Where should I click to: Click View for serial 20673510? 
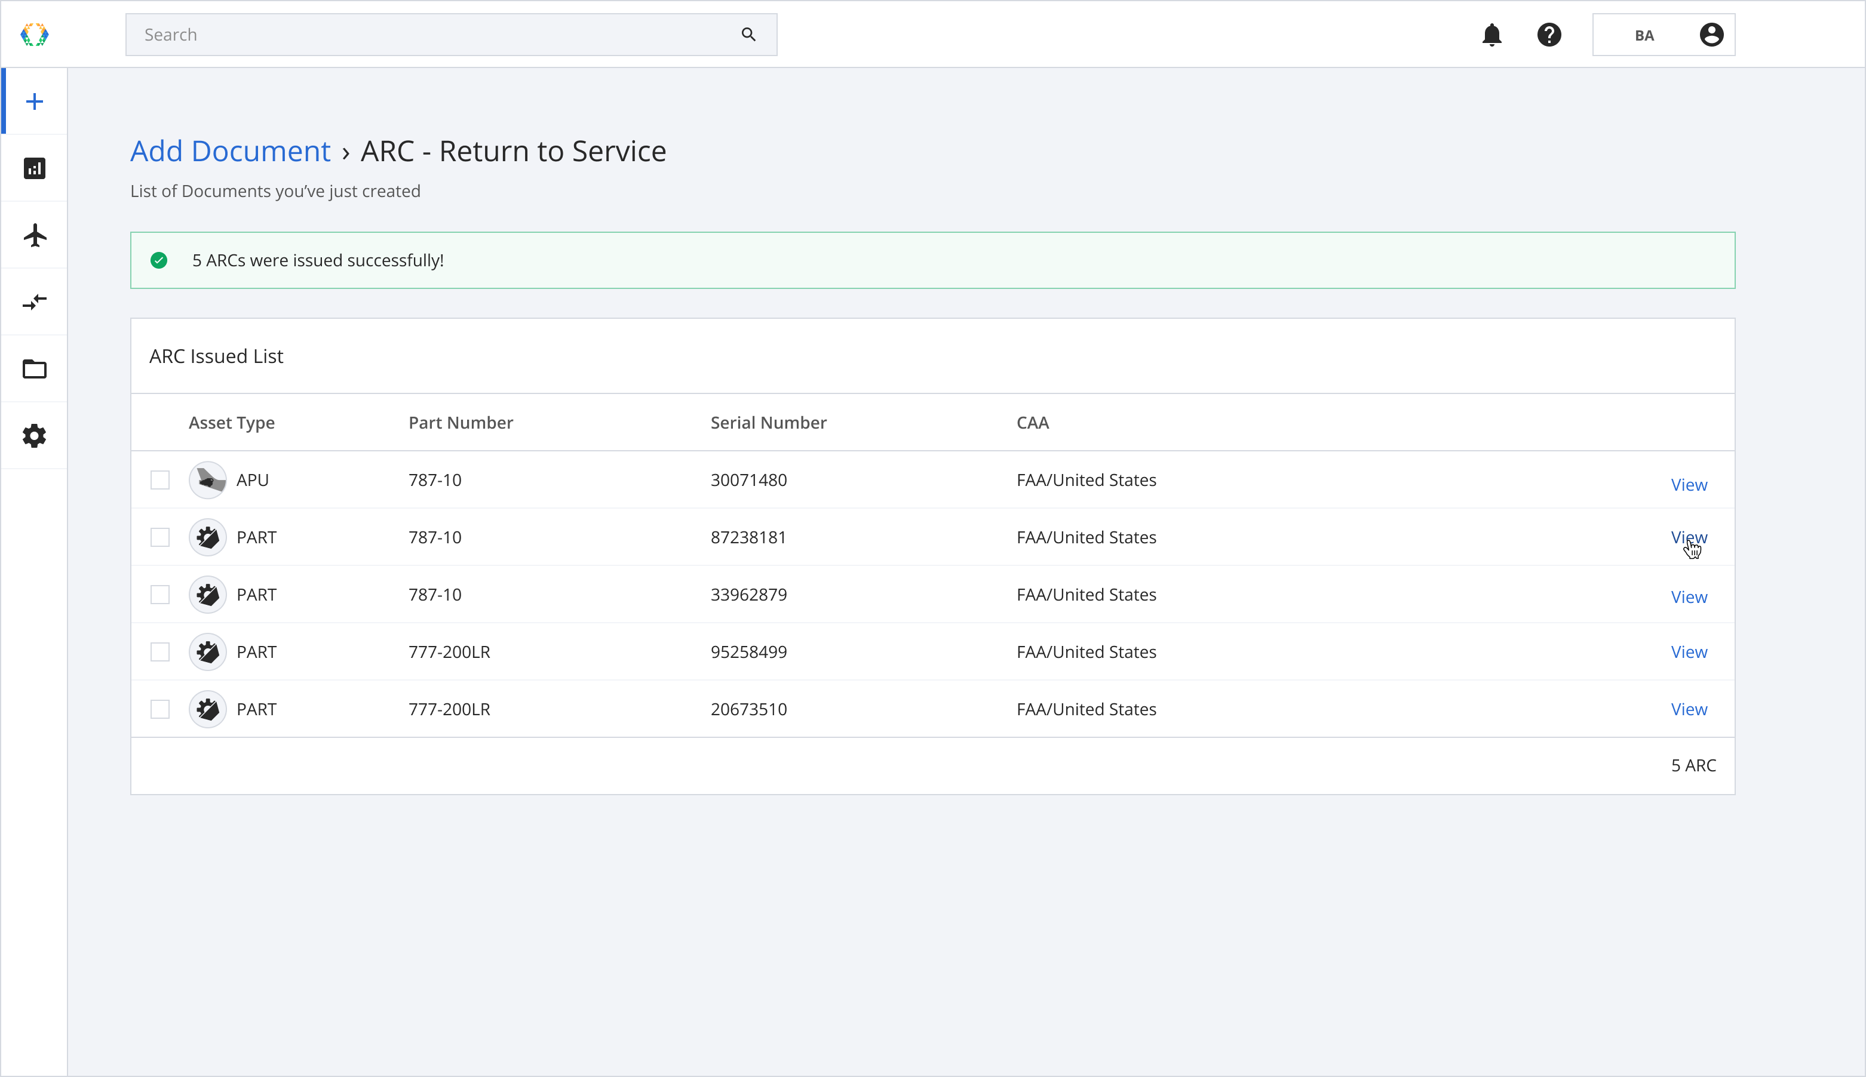tap(1689, 709)
